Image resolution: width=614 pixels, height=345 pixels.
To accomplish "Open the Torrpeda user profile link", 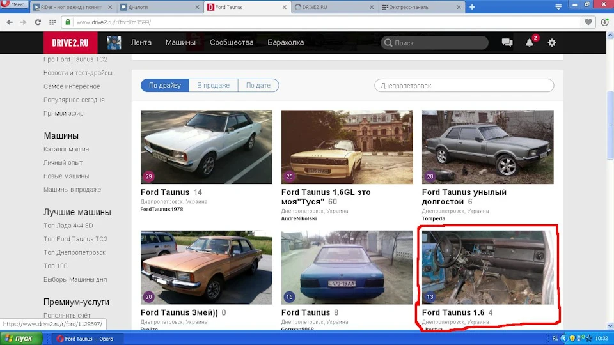I will tap(434, 218).
